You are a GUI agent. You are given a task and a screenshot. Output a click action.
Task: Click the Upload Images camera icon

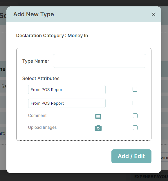(98, 128)
